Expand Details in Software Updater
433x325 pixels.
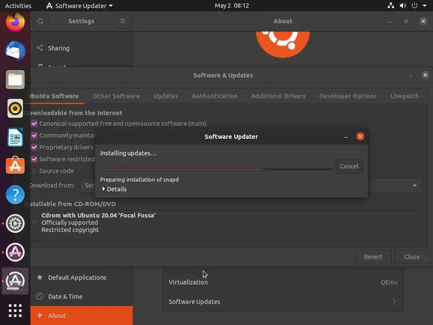pyautogui.click(x=114, y=189)
